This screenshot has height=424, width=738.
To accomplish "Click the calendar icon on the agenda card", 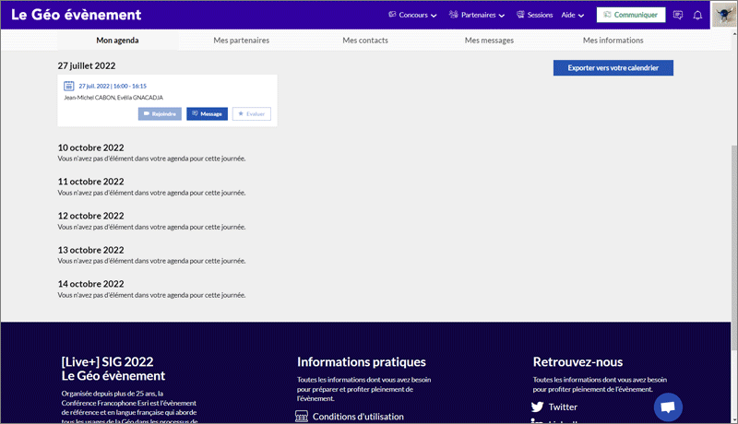I will click(69, 86).
